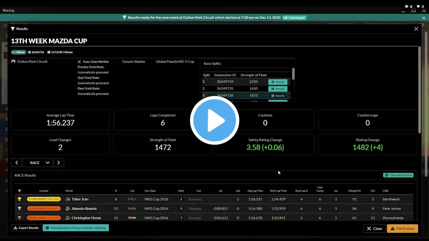Dismiss the green results notification banner

(423, 18)
